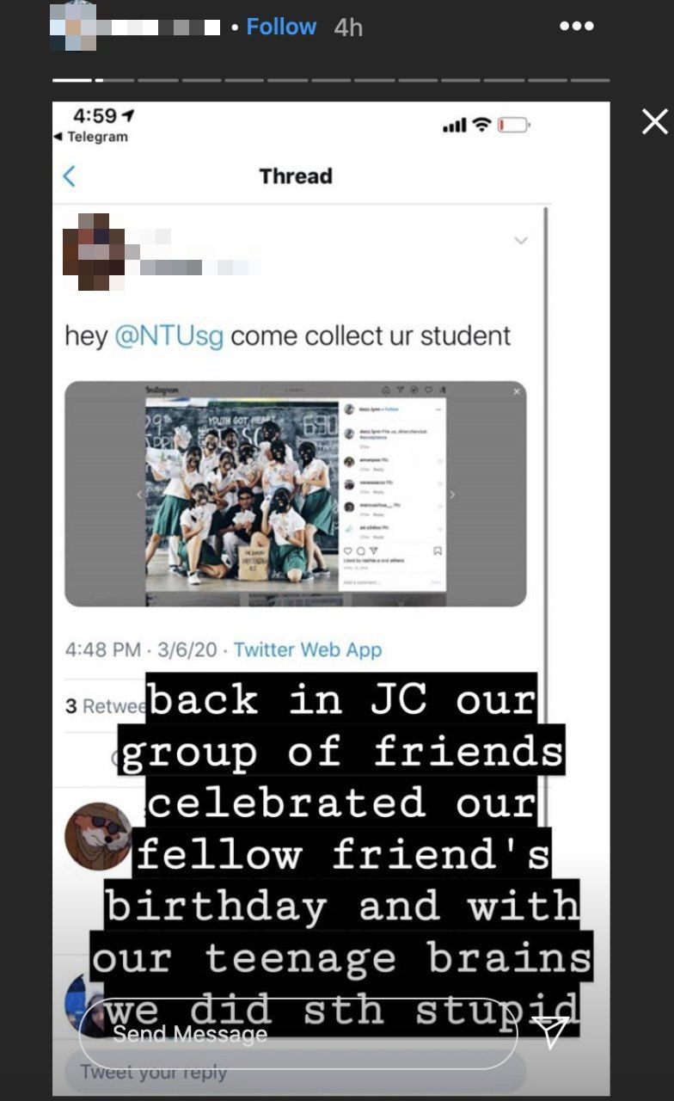Viewport: 674px width, 1101px height.
Task: Tap the paper plane send icon
Action: pyautogui.click(x=549, y=1031)
